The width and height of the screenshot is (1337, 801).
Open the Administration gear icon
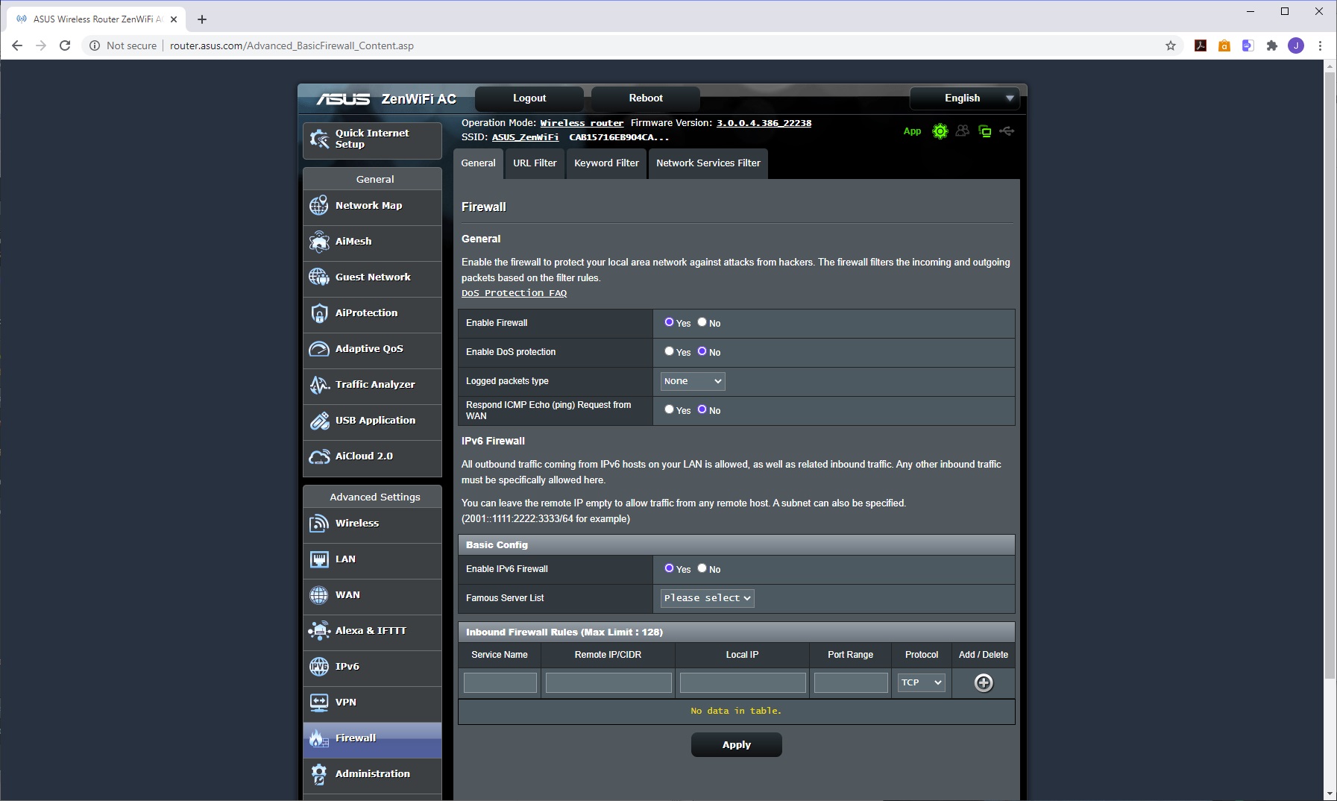tap(319, 773)
